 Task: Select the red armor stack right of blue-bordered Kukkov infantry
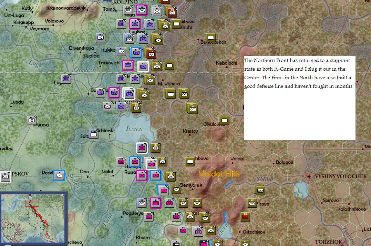151,53
